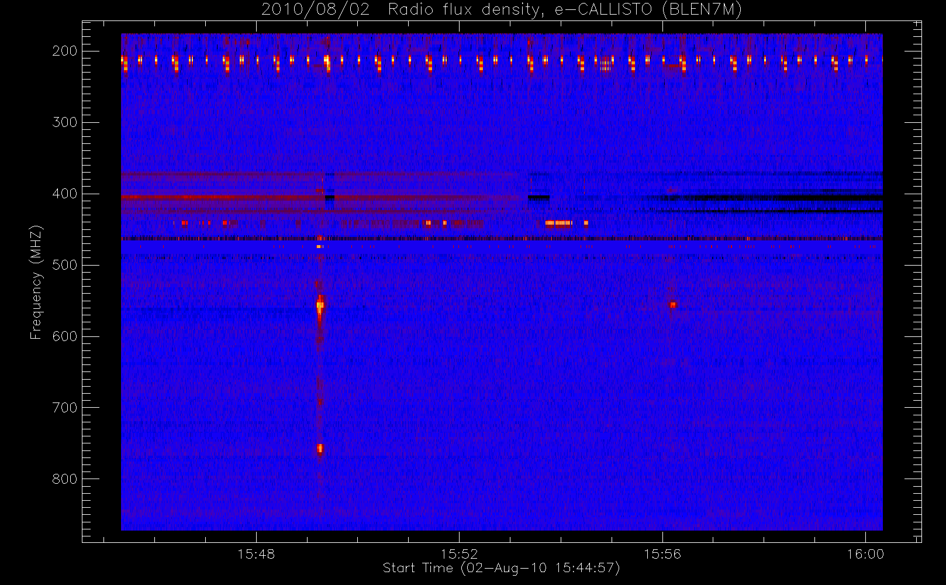Click the '15:56' time axis label
The width and height of the screenshot is (946, 585).
pos(662,554)
